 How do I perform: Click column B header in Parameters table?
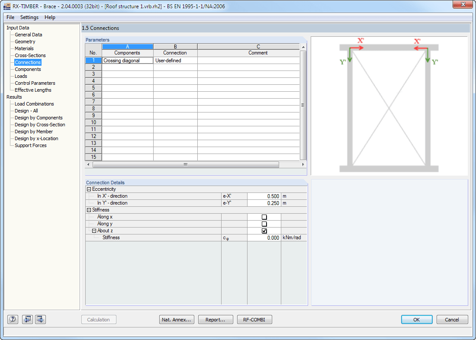click(175, 47)
